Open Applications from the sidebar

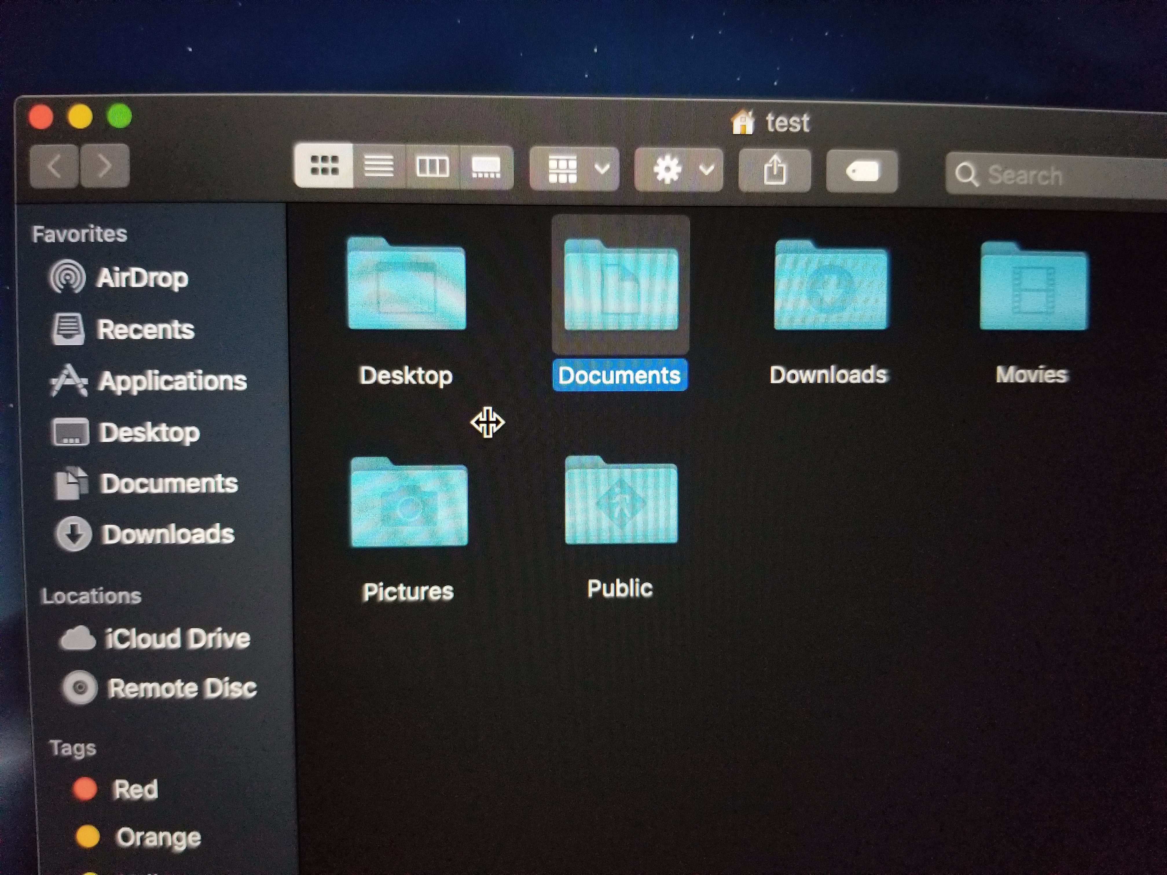click(x=149, y=381)
